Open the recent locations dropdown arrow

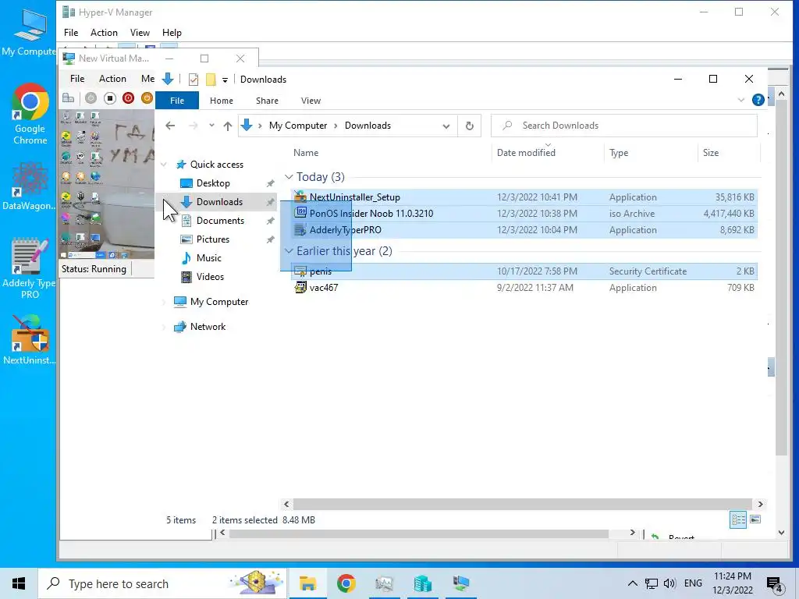211,126
